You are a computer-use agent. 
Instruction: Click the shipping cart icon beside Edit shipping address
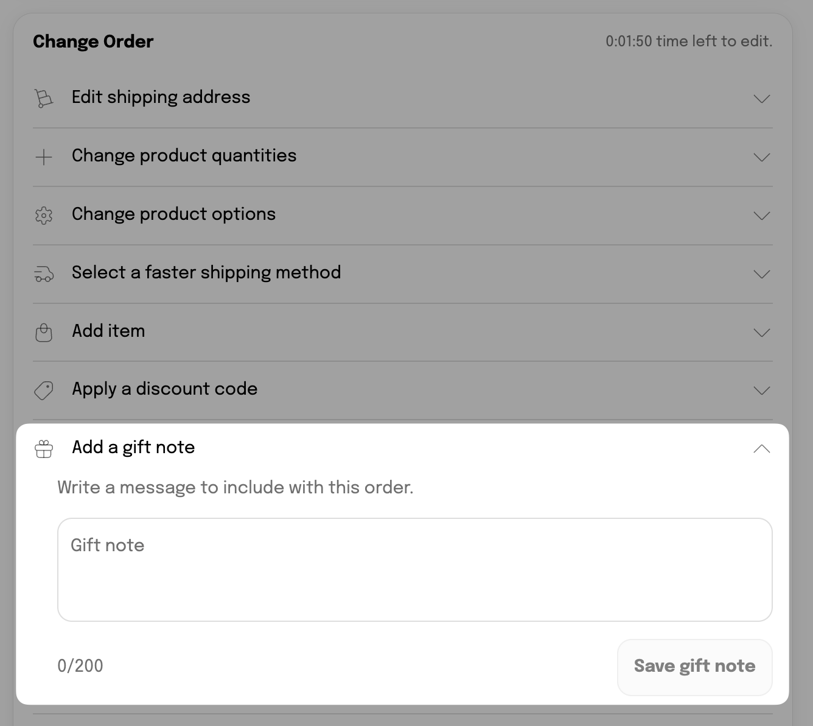coord(44,98)
